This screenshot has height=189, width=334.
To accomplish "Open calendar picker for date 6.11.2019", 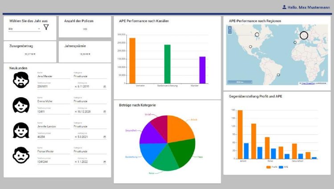I will coord(105,87).
